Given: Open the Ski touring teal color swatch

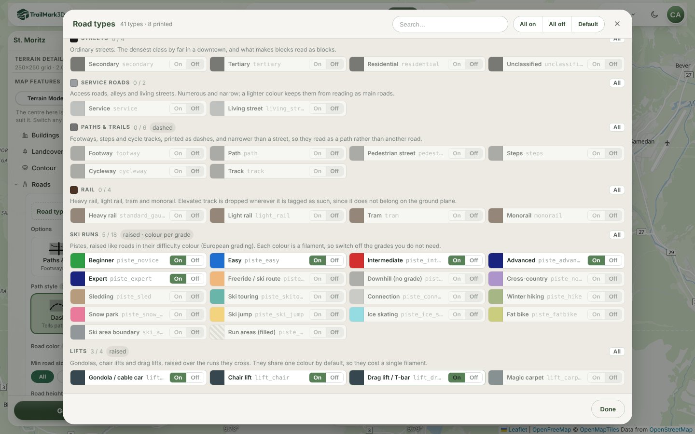Looking at the screenshot, I should pos(217,297).
